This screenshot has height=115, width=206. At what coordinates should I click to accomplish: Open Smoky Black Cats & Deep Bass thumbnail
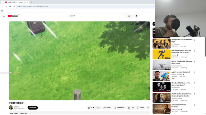162,43
